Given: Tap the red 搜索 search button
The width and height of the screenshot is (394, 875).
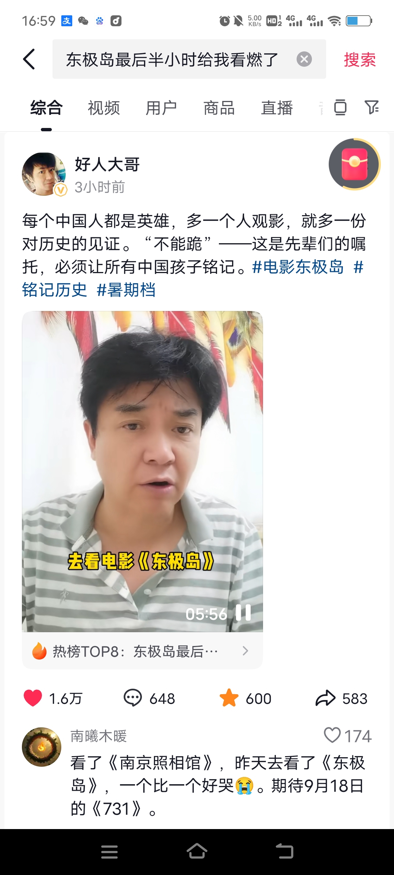Looking at the screenshot, I should click(x=360, y=59).
